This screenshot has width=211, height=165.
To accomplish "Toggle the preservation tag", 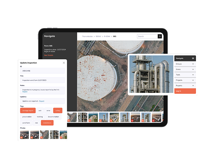I will click(27, 117).
